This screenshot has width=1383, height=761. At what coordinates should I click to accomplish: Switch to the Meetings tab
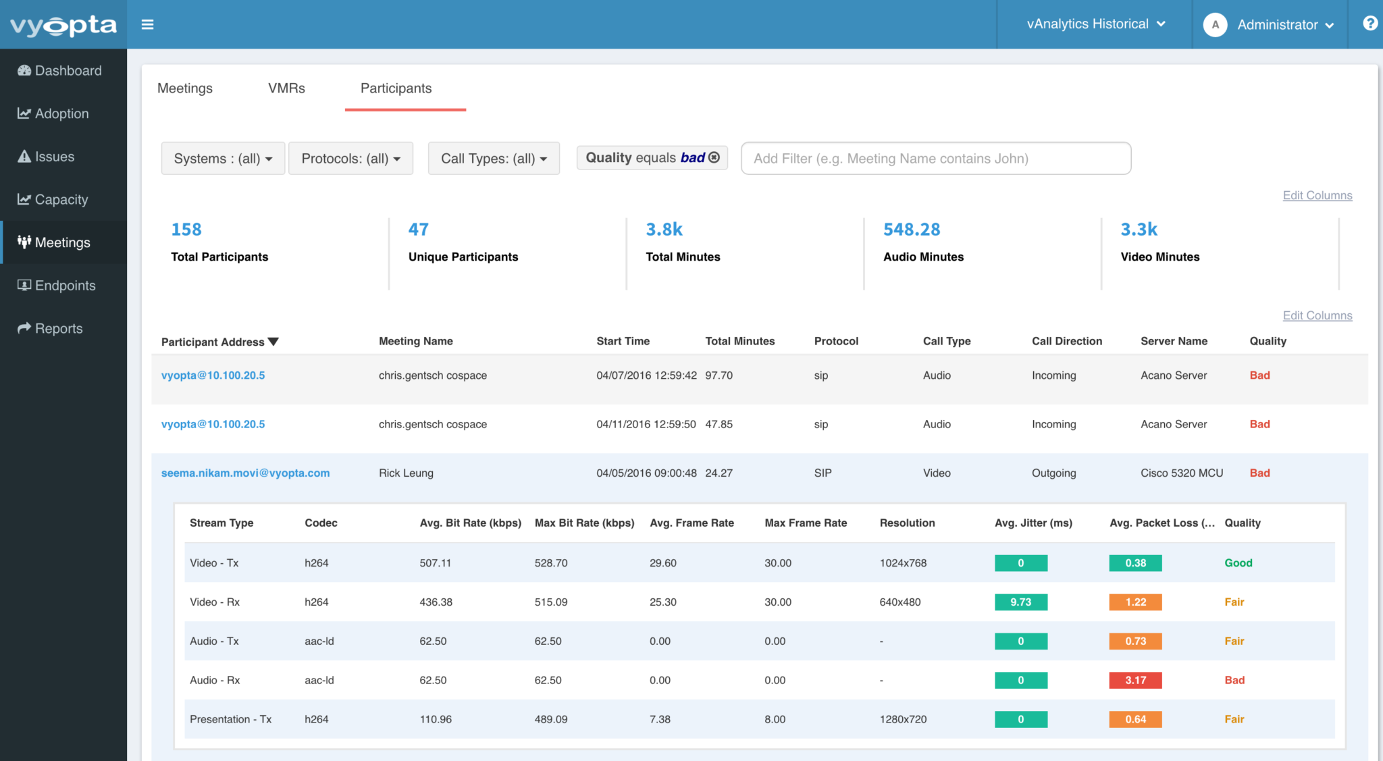pos(185,88)
